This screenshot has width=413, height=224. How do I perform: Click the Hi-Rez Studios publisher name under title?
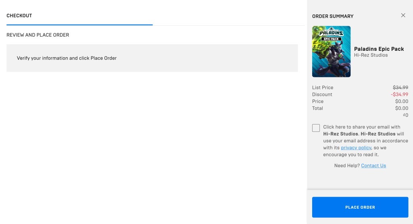[371, 55]
